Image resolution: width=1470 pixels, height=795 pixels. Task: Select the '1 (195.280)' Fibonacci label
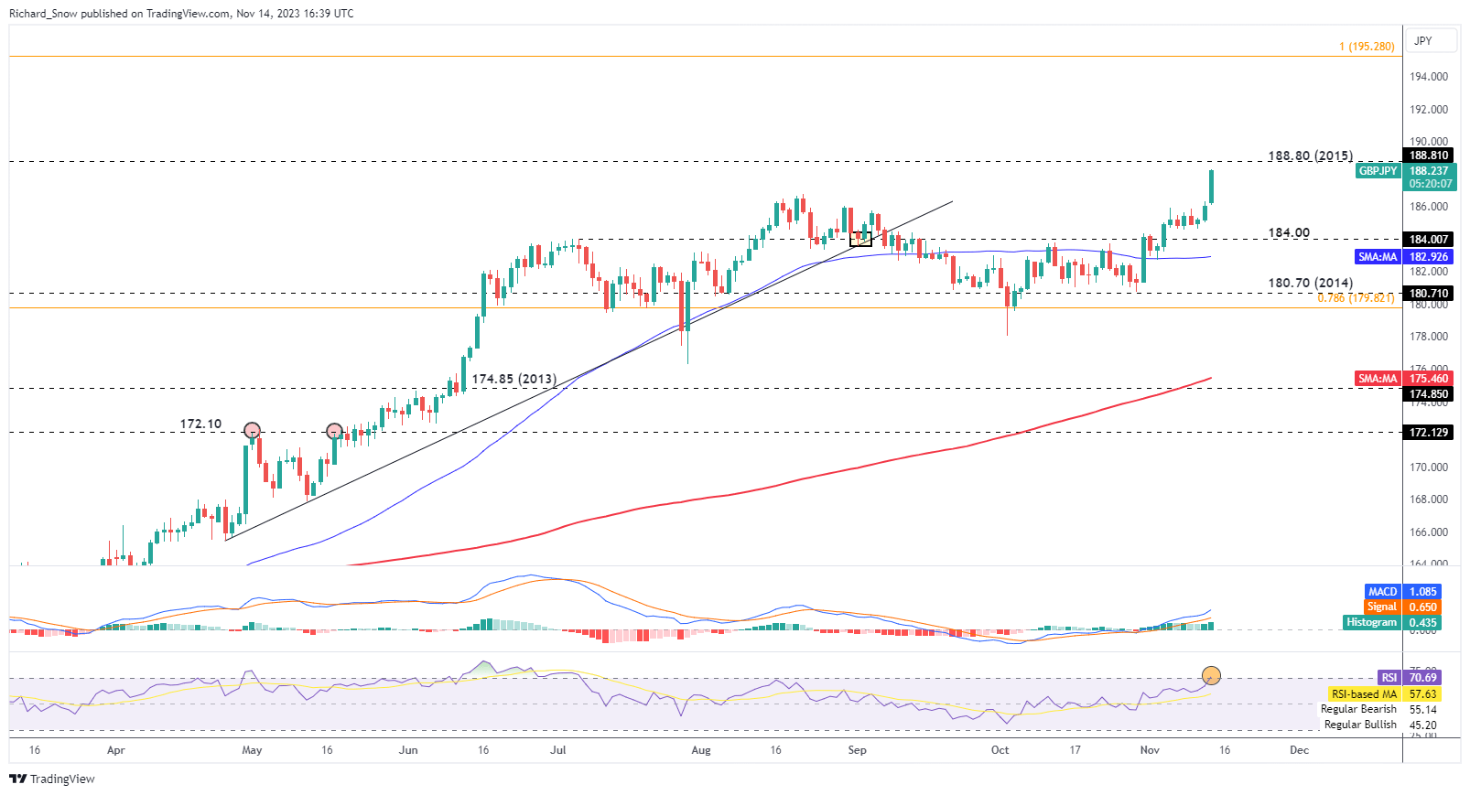pyautogui.click(x=1367, y=47)
